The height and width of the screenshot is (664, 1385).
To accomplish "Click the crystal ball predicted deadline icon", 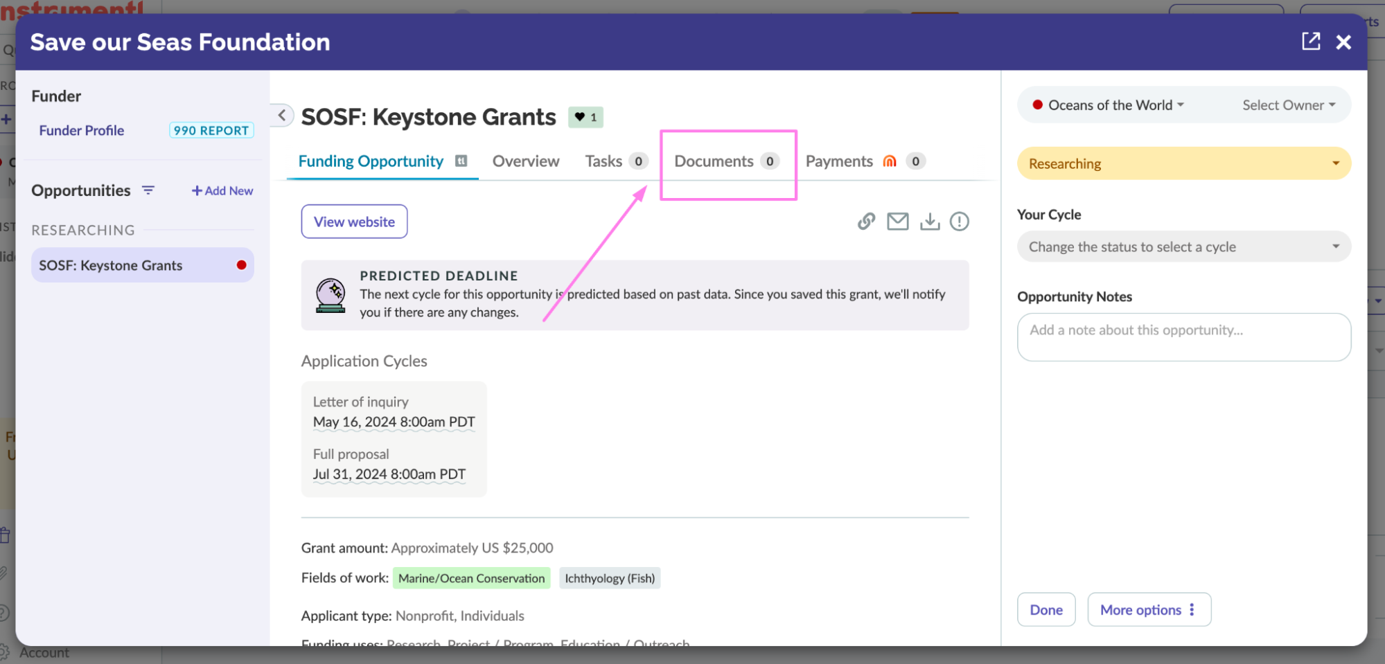I will (330, 295).
